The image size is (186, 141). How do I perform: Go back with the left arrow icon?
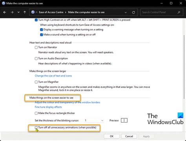click(5, 12)
